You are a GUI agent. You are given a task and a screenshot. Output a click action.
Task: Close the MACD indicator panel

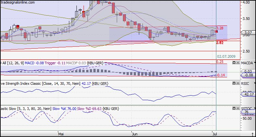tap(238, 63)
